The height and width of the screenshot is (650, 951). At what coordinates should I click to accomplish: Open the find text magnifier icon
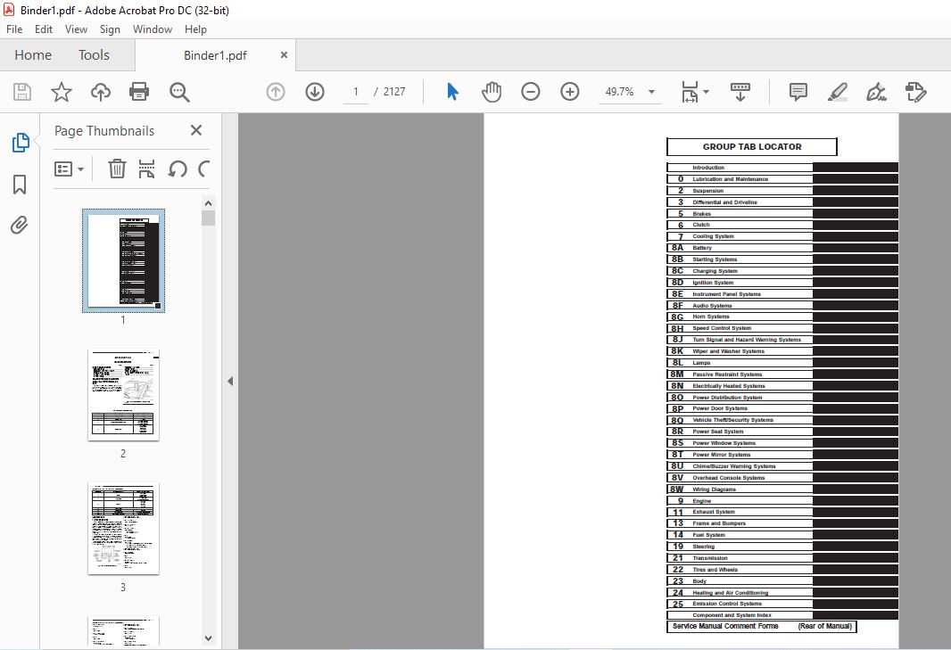tap(179, 92)
